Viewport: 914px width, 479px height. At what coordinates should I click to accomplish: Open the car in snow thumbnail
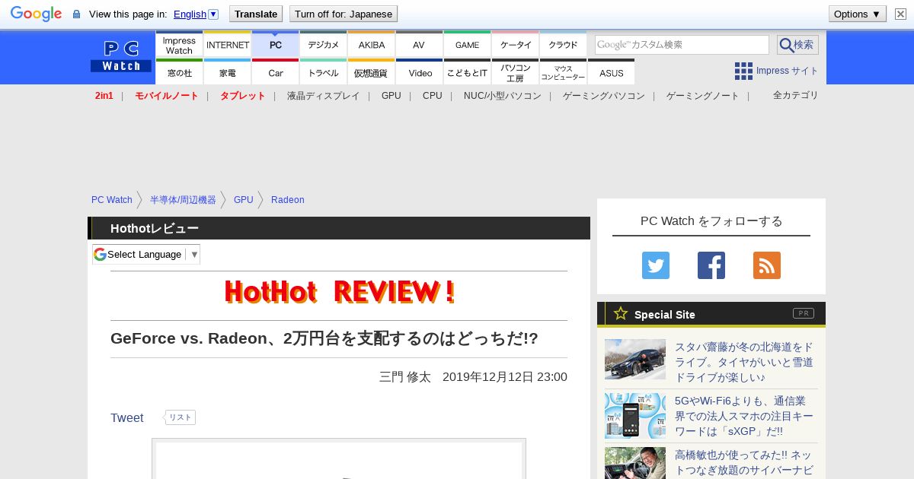tap(635, 359)
